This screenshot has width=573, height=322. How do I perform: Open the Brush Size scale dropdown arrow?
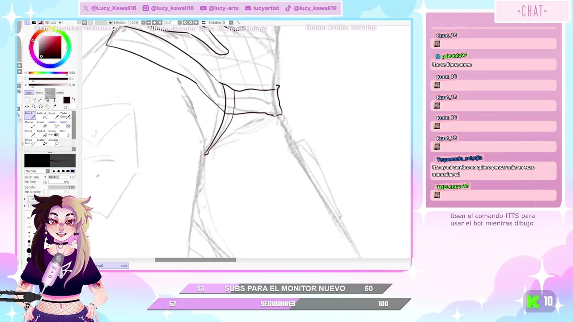[x=45, y=177]
